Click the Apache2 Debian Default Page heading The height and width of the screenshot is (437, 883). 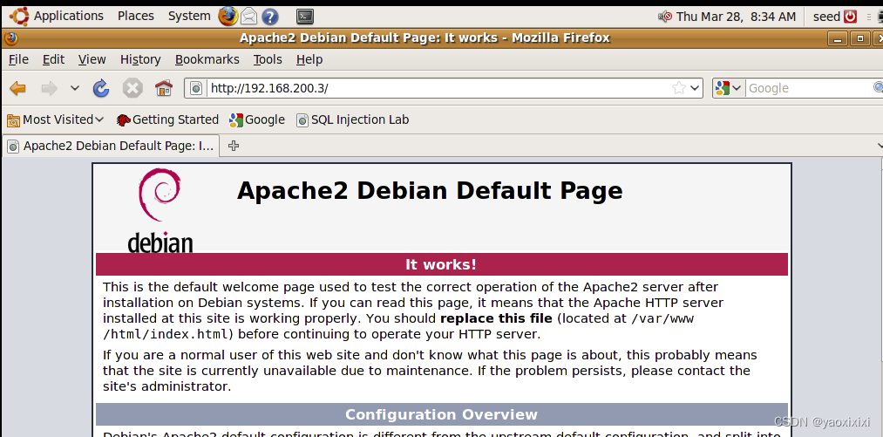pyautogui.click(x=430, y=191)
